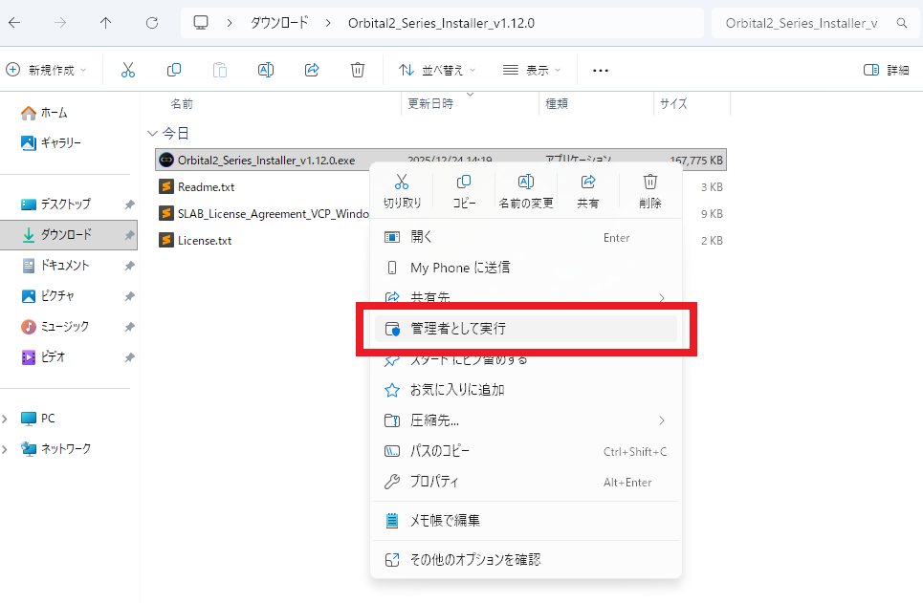Screen dimensions: 923x603
Task: Toggle the 詳細 details pane button
Action: pos(886,70)
